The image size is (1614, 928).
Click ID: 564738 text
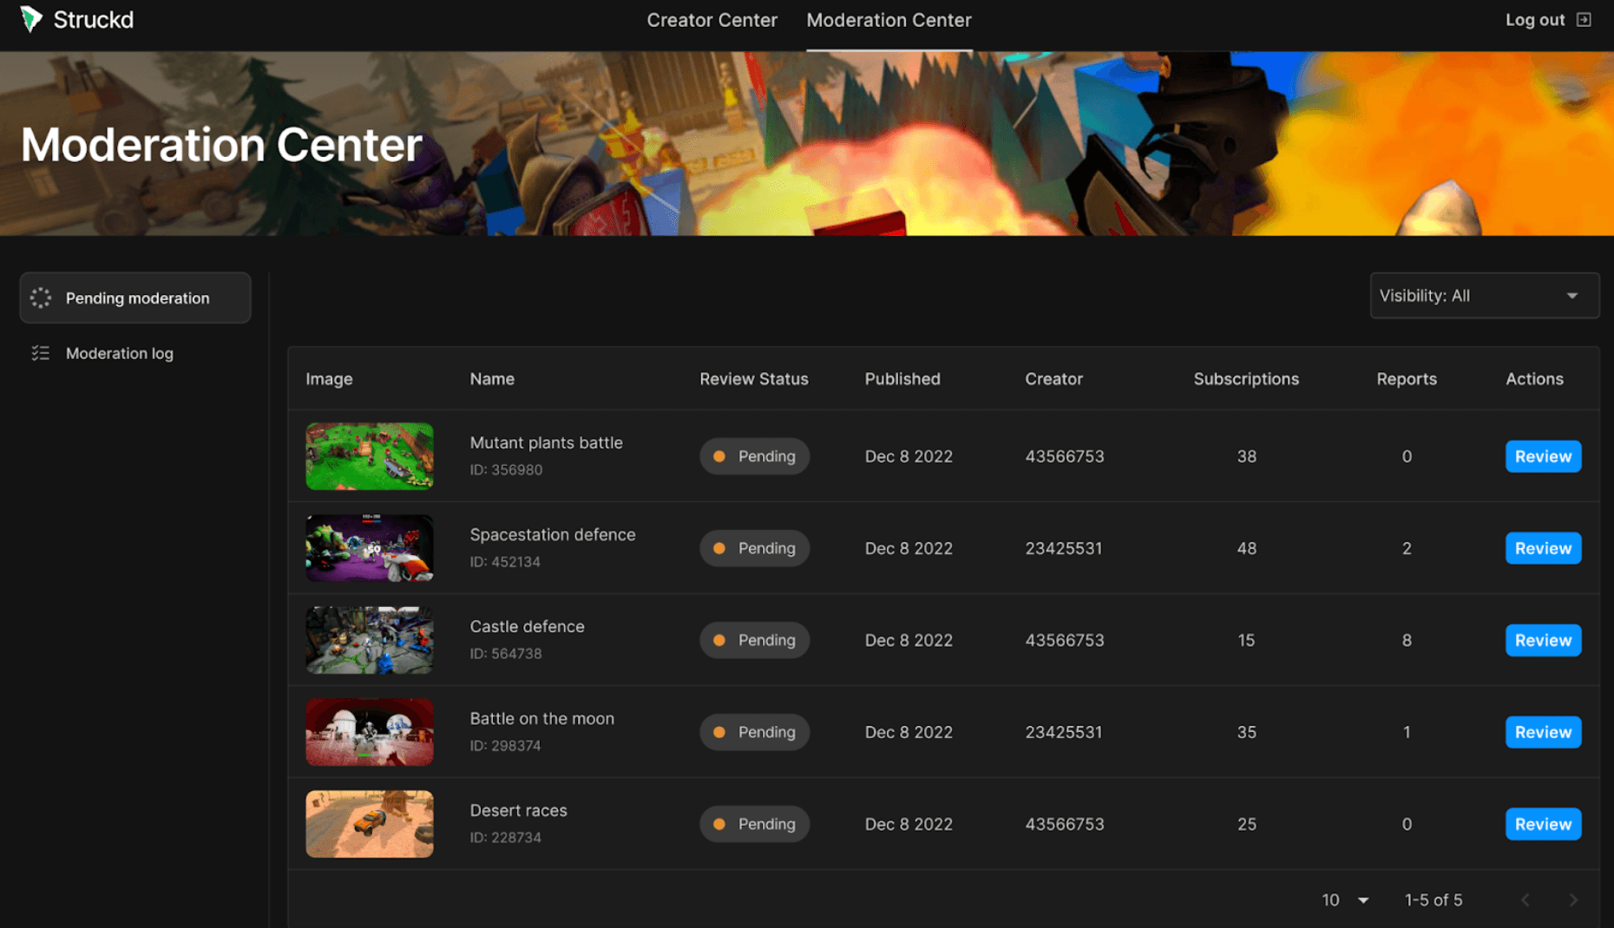506,653
